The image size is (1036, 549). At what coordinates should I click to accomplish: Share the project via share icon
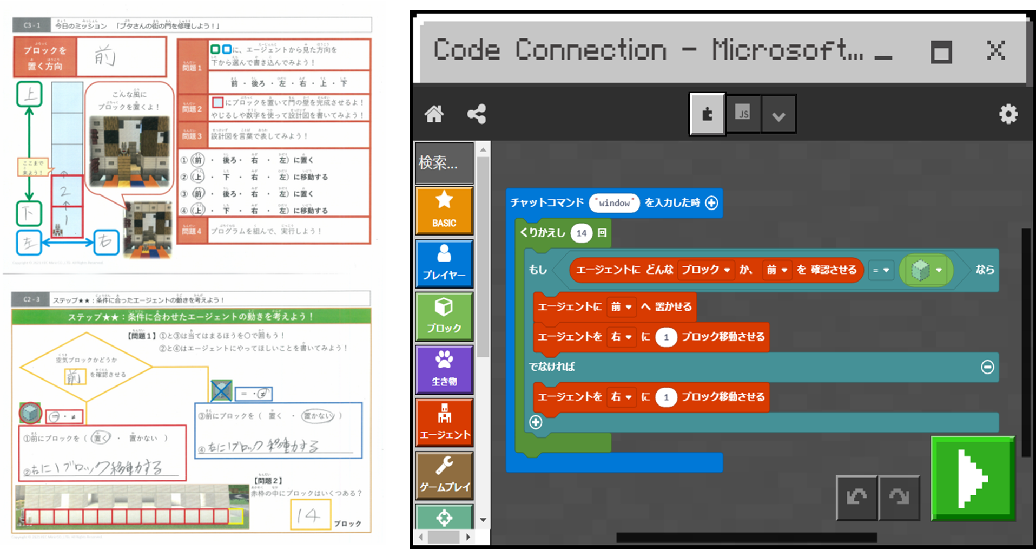(477, 114)
